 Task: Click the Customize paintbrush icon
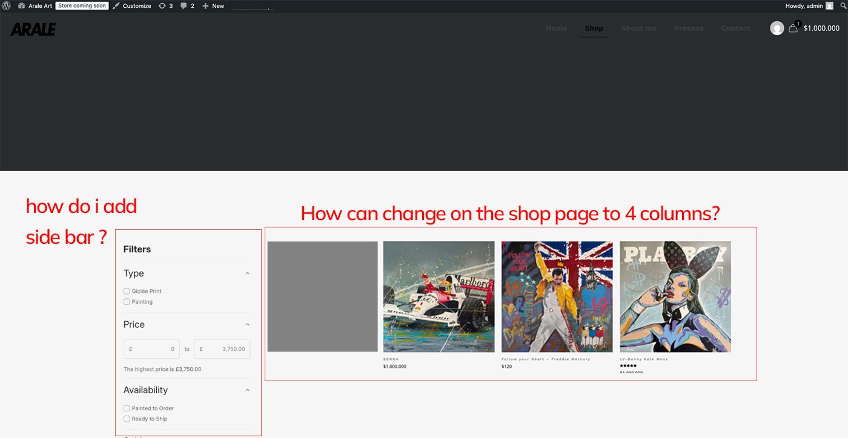[x=116, y=5]
